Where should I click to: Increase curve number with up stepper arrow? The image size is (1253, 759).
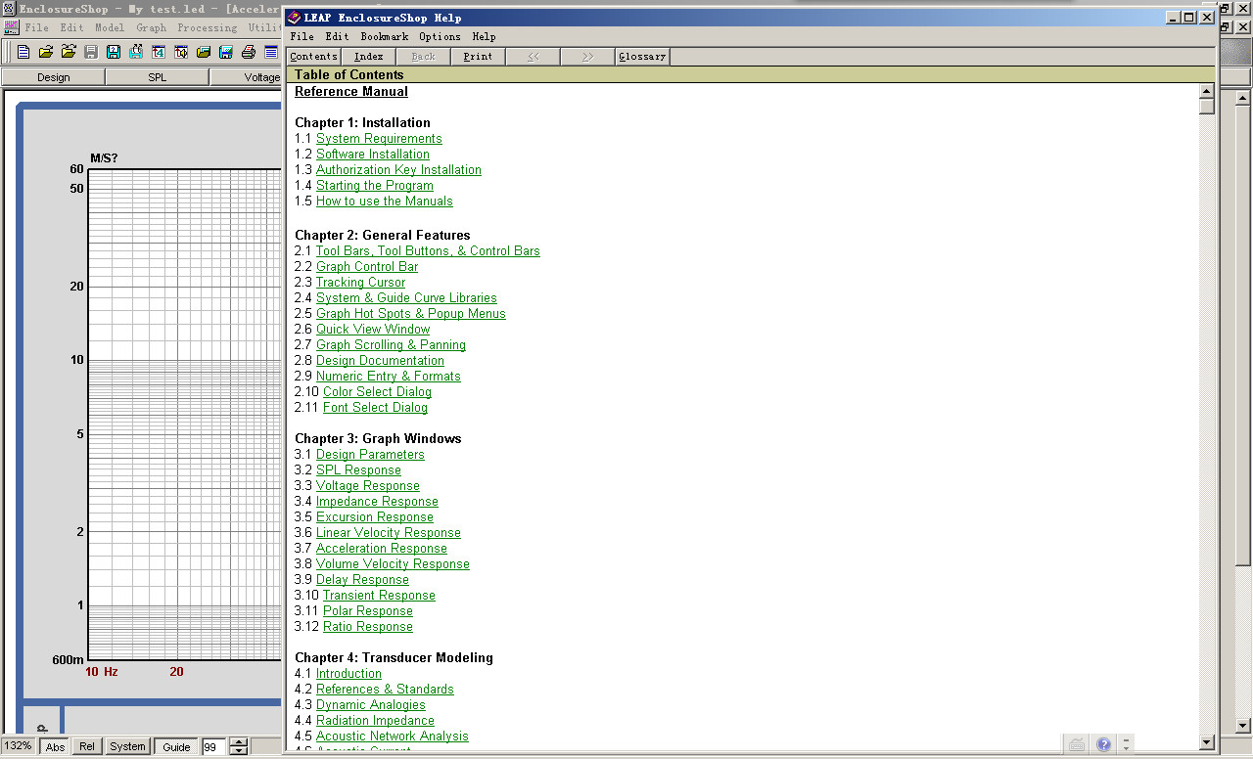(x=239, y=741)
